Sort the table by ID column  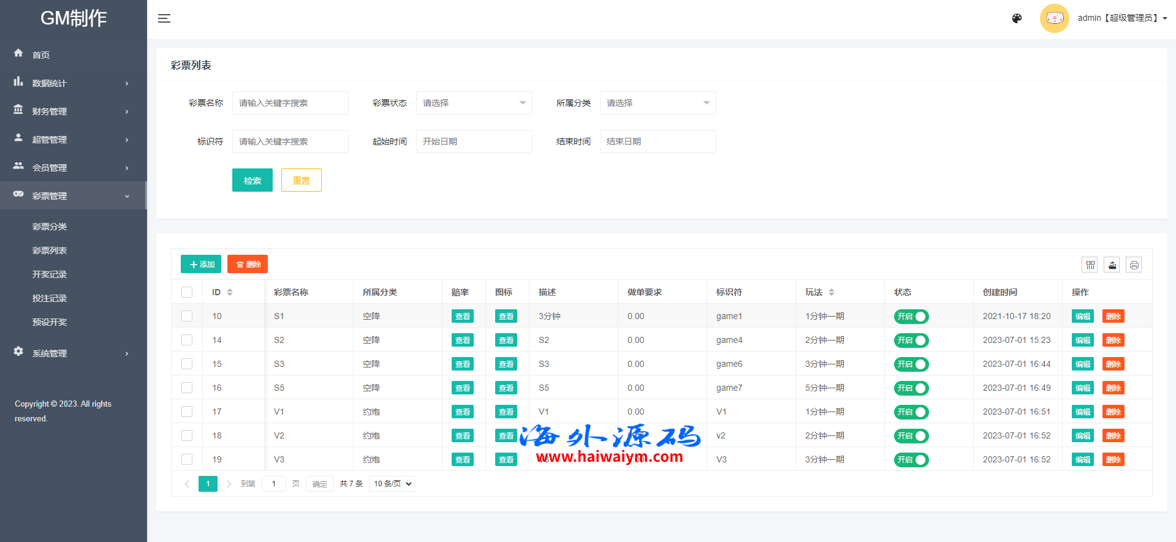pyautogui.click(x=230, y=292)
